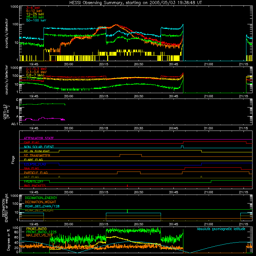Click the BAD_PACKETS label
Image resolution: width=256 pixels, height=256 pixels.
pyautogui.click(x=35, y=186)
